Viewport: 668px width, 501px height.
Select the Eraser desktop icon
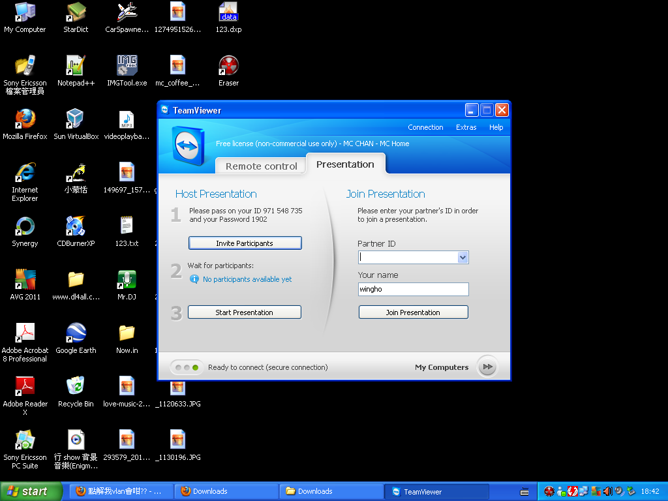228,66
